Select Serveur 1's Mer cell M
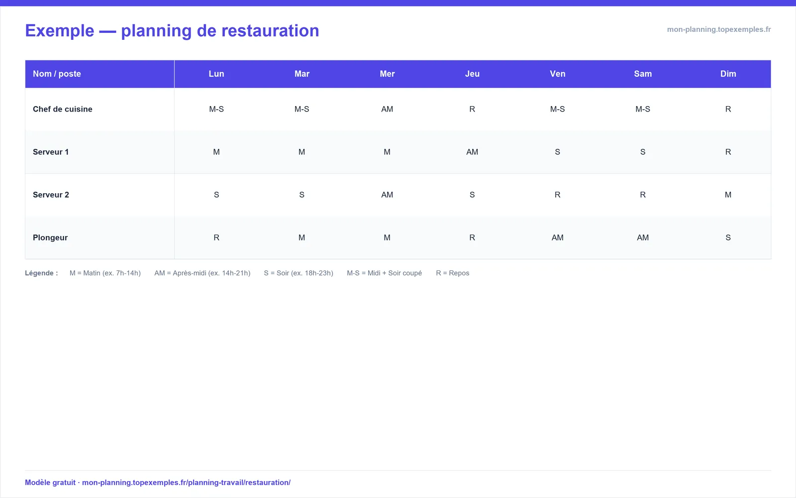The height and width of the screenshot is (498, 796). 387,152
